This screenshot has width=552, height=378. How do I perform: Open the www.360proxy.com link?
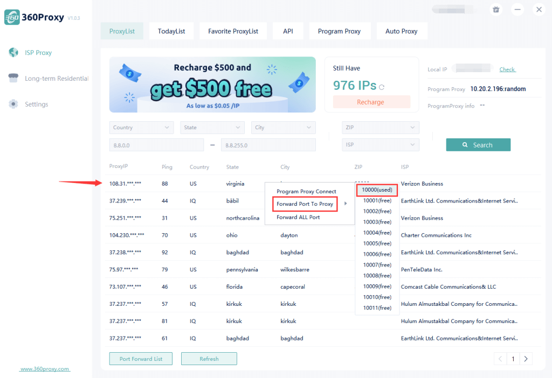pyautogui.click(x=45, y=369)
